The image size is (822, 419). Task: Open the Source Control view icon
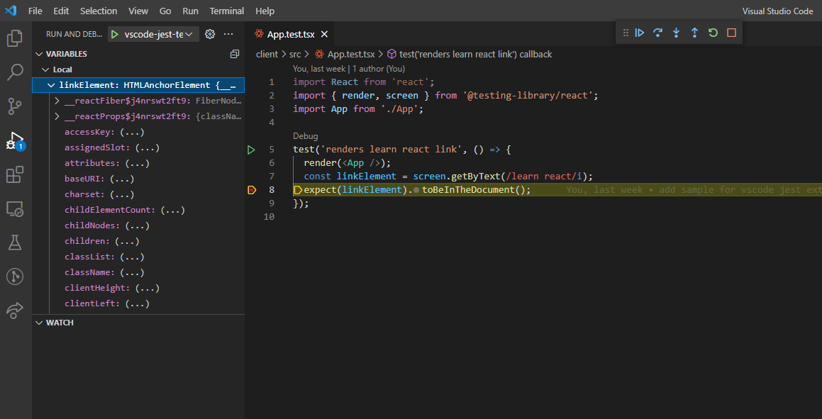(15, 106)
